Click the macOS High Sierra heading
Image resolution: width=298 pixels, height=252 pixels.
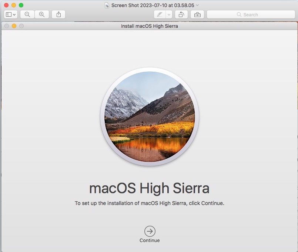coord(149,188)
